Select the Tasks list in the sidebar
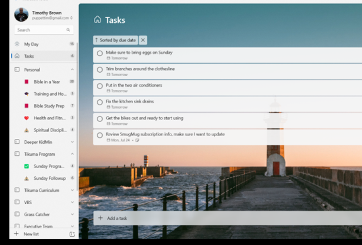 tap(44, 56)
